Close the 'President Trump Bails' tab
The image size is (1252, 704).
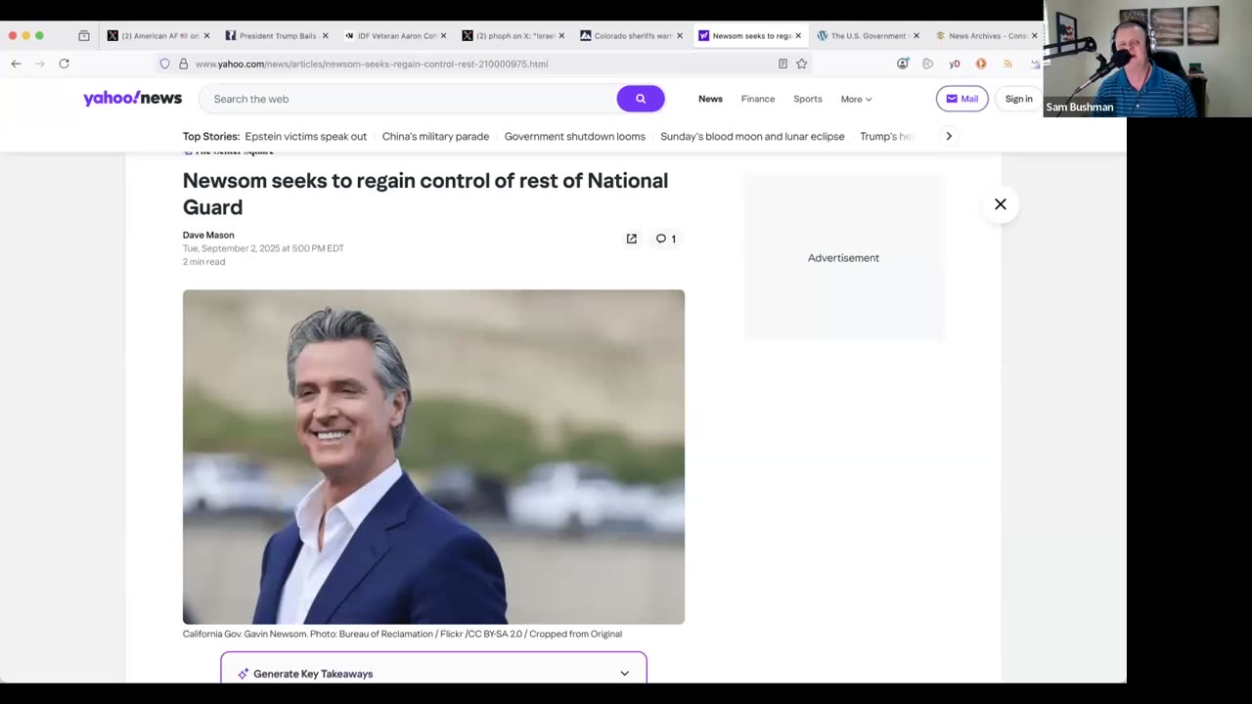(325, 36)
